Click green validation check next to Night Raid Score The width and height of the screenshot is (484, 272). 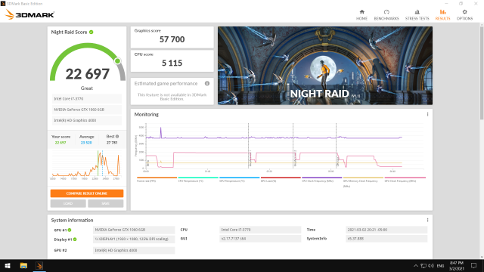[92, 32]
